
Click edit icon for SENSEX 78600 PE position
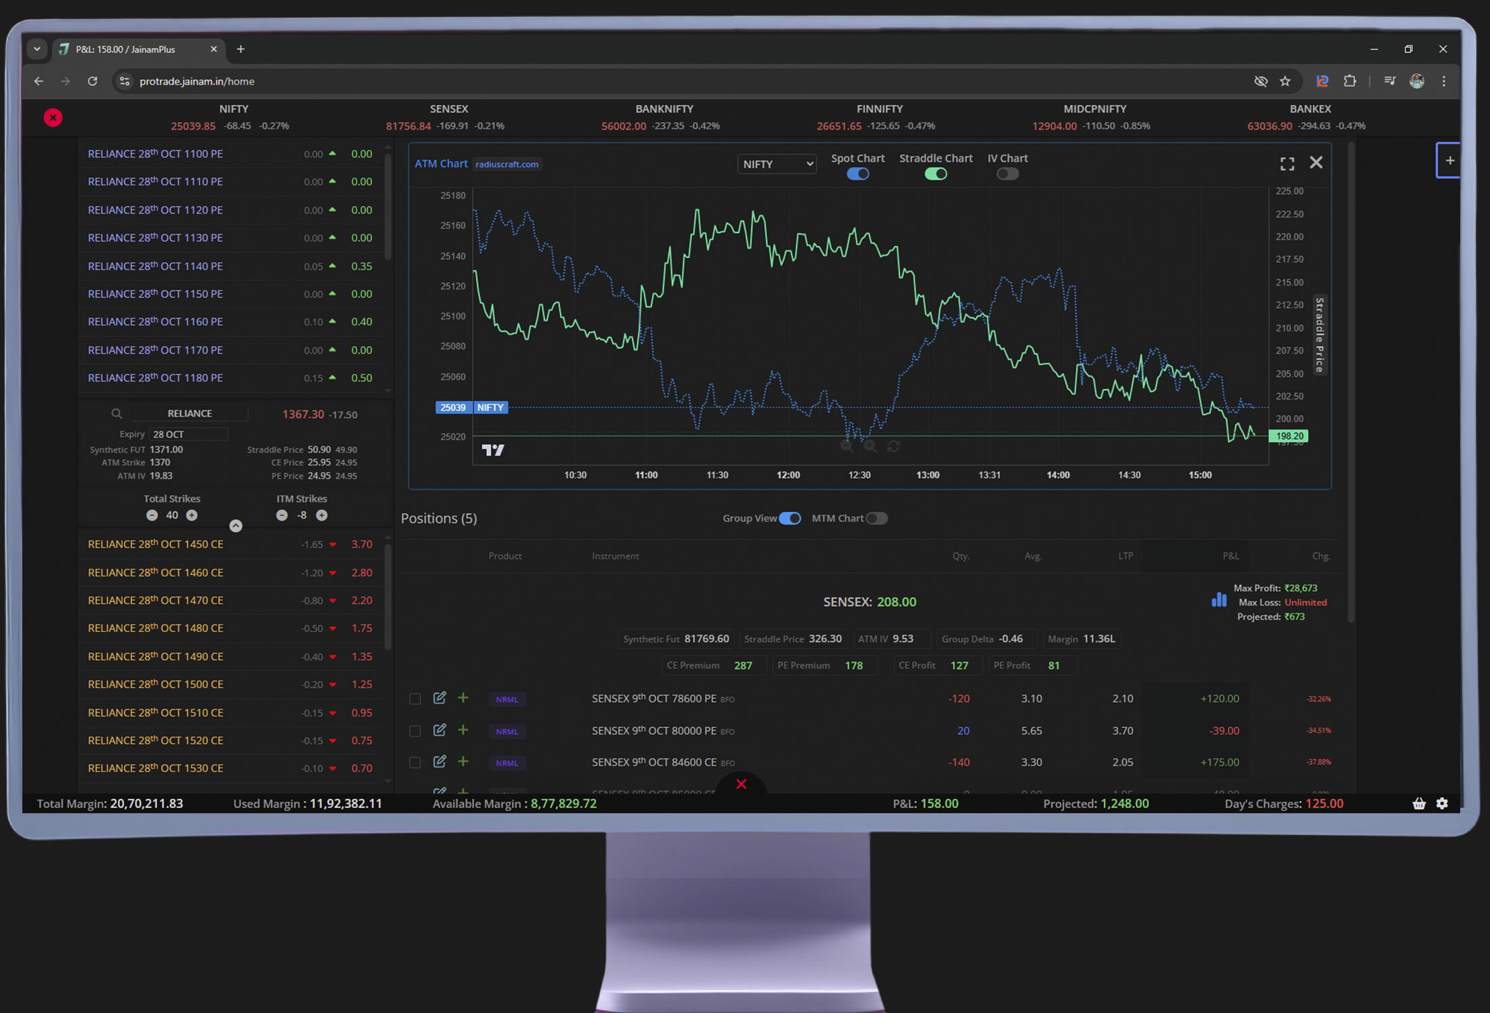pyautogui.click(x=440, y=698)
